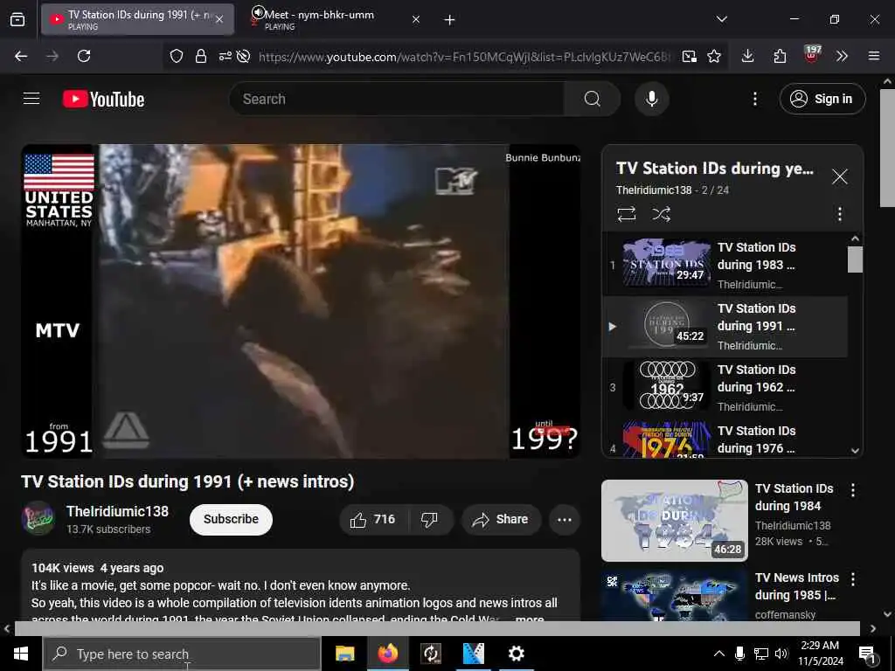Screen dimensions: 895x671
Task: Play TV Station IDs during 1962 playlist item
Action: [725, 387]
